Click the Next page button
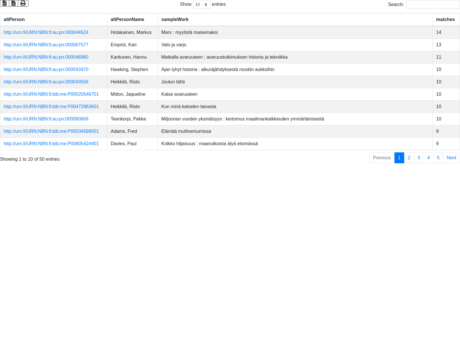The height and width of the screenshot is (345, 460). [451, 158]
